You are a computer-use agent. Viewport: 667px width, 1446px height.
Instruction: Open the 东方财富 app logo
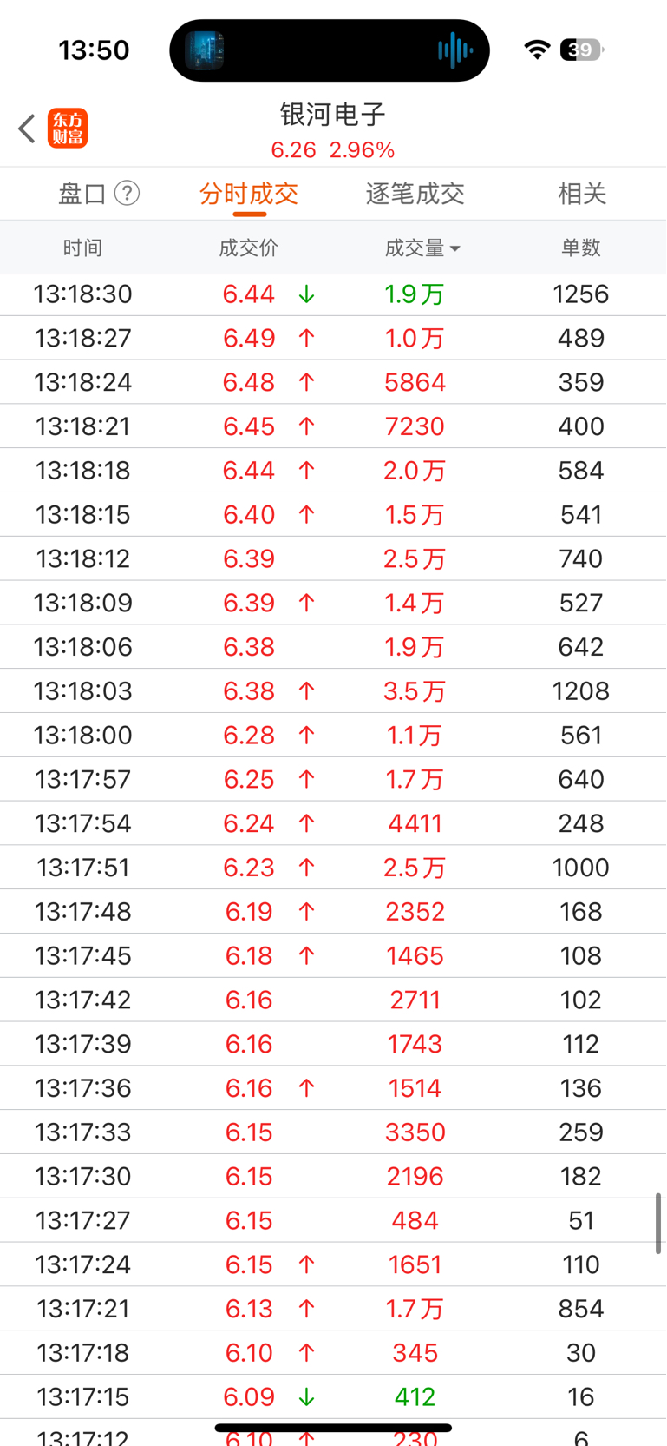click(x=68, y=129)
